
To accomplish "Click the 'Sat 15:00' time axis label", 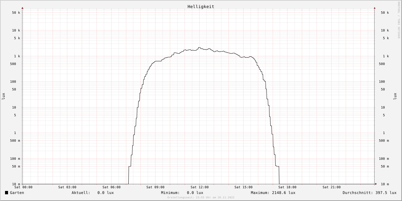I will [x=244, y=187].
